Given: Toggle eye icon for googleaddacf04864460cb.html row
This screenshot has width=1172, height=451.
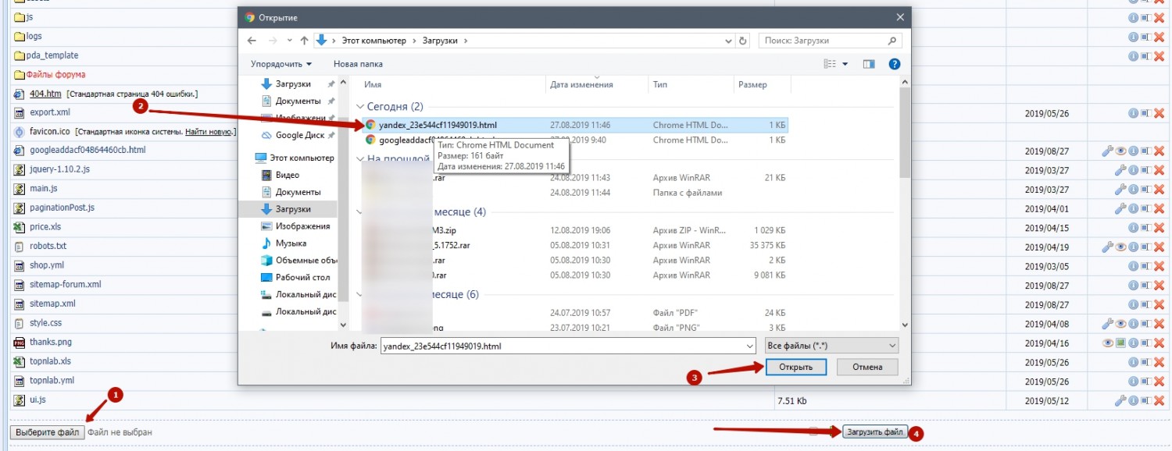Looking at the screenshot, I should 1120,151.
